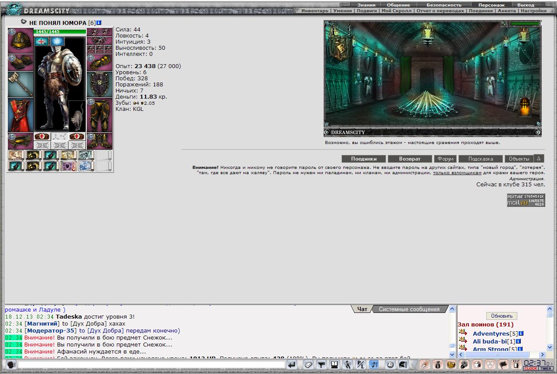The height and width of the screenshot is (374, 557).
Task: Click the Подсказка button
Action: pos(480,159)
